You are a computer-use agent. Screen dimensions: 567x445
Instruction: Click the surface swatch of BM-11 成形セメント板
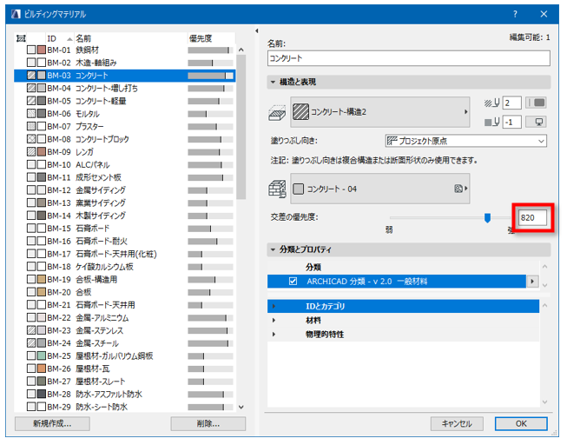coord(42,177)
